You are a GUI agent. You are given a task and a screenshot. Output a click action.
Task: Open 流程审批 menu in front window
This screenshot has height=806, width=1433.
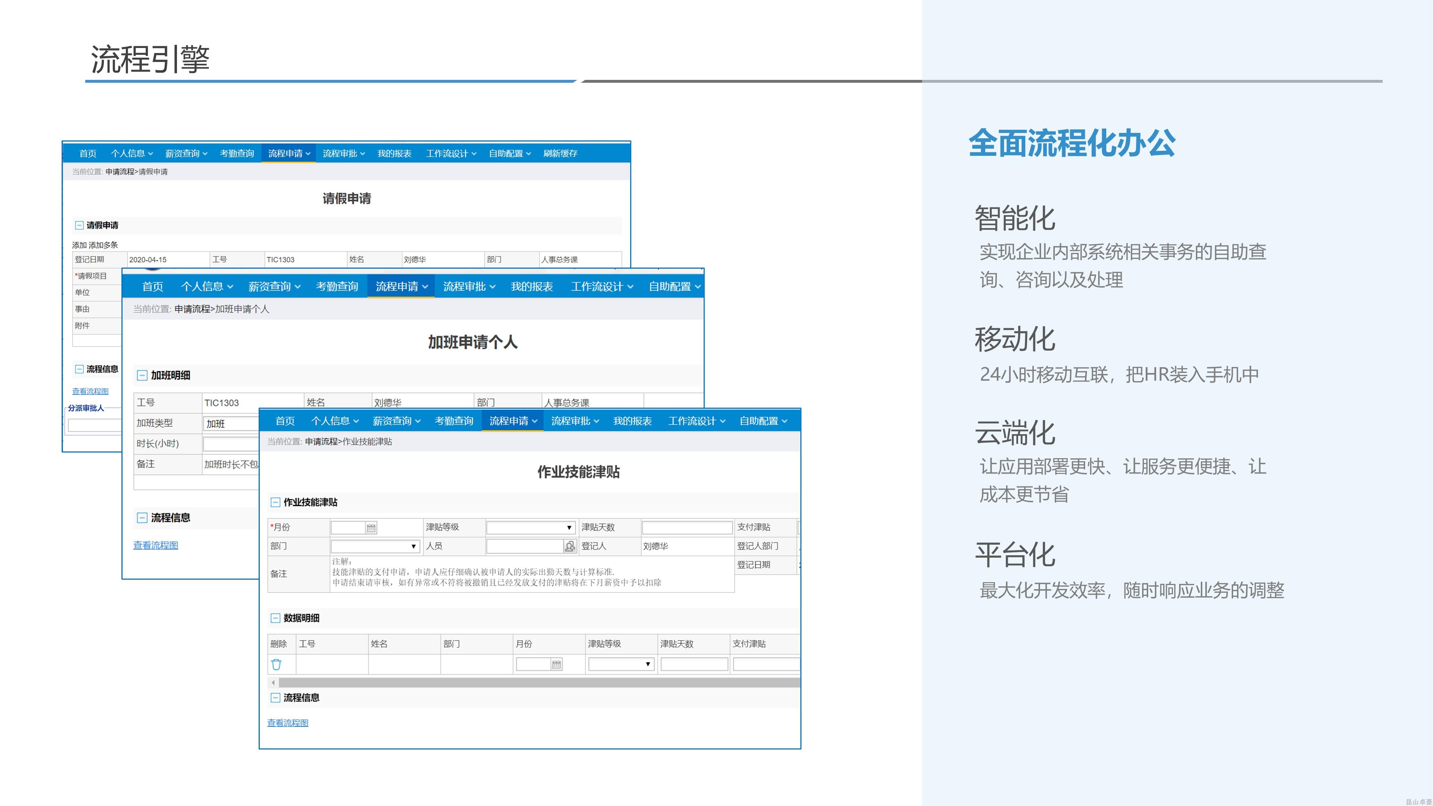point(575,421)
